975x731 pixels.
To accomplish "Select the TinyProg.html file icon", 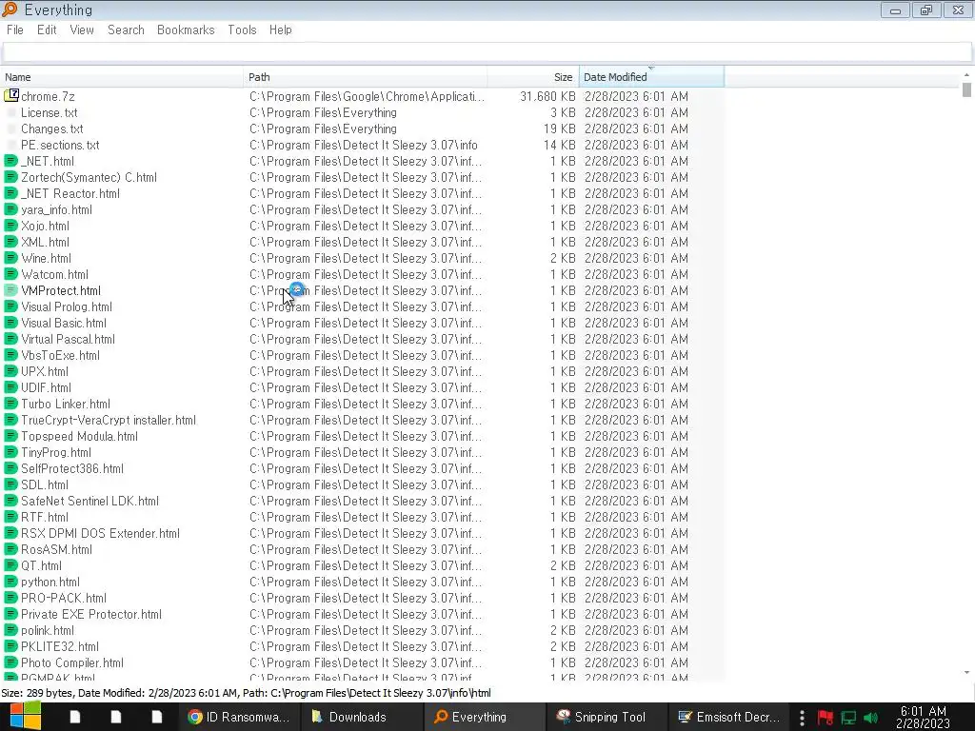I will point(11,452).
